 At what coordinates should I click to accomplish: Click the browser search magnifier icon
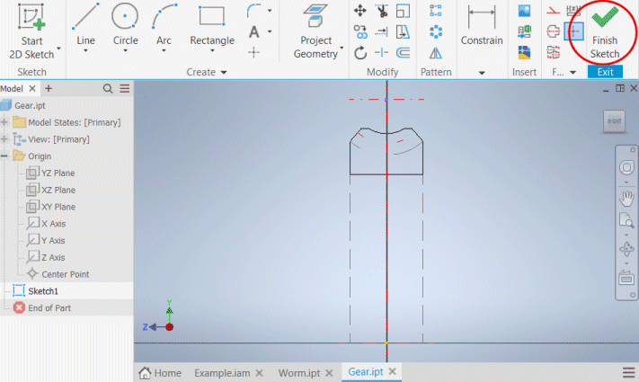[108, 88]
